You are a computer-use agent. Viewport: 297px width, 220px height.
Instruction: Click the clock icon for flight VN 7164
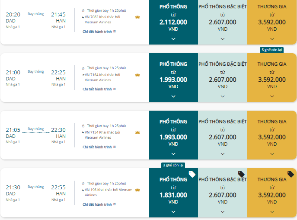[83, 68]
